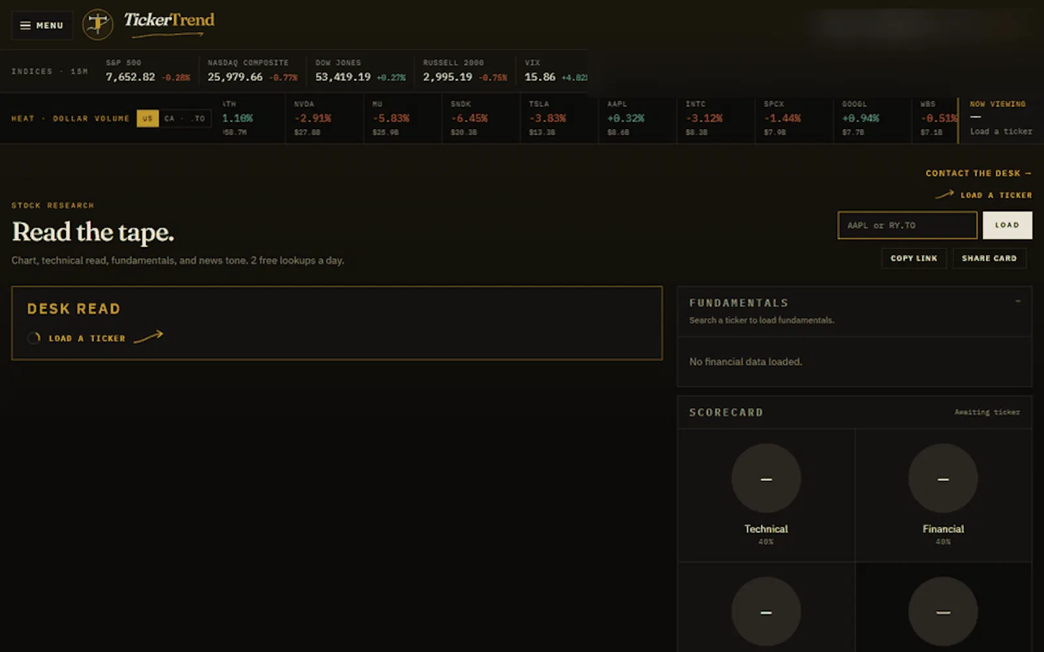Click the Share Card button
Screen dimensions: 1044x652
point(989,258)
